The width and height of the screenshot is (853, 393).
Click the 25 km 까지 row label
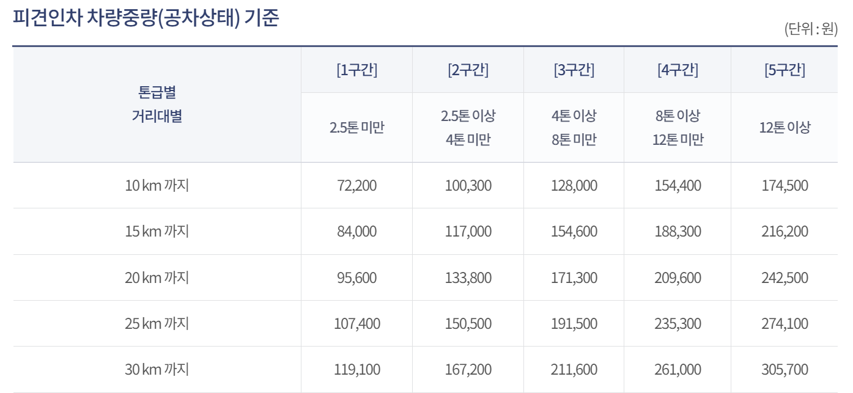click(157, 323)
